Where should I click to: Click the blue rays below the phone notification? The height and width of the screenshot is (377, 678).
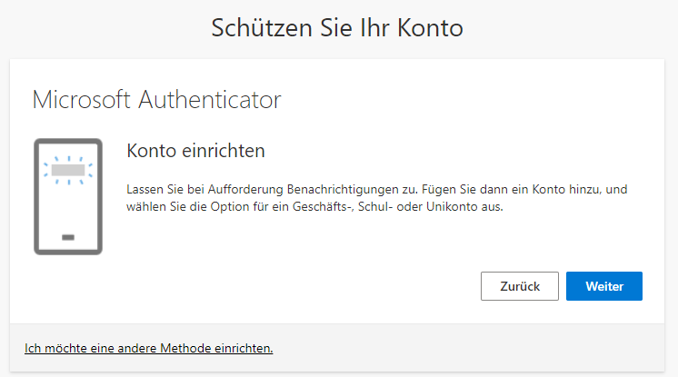[x=68, y=183]
